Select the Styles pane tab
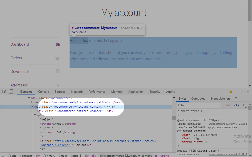This screenshot has height=157, width=252. tap(182, 98)
